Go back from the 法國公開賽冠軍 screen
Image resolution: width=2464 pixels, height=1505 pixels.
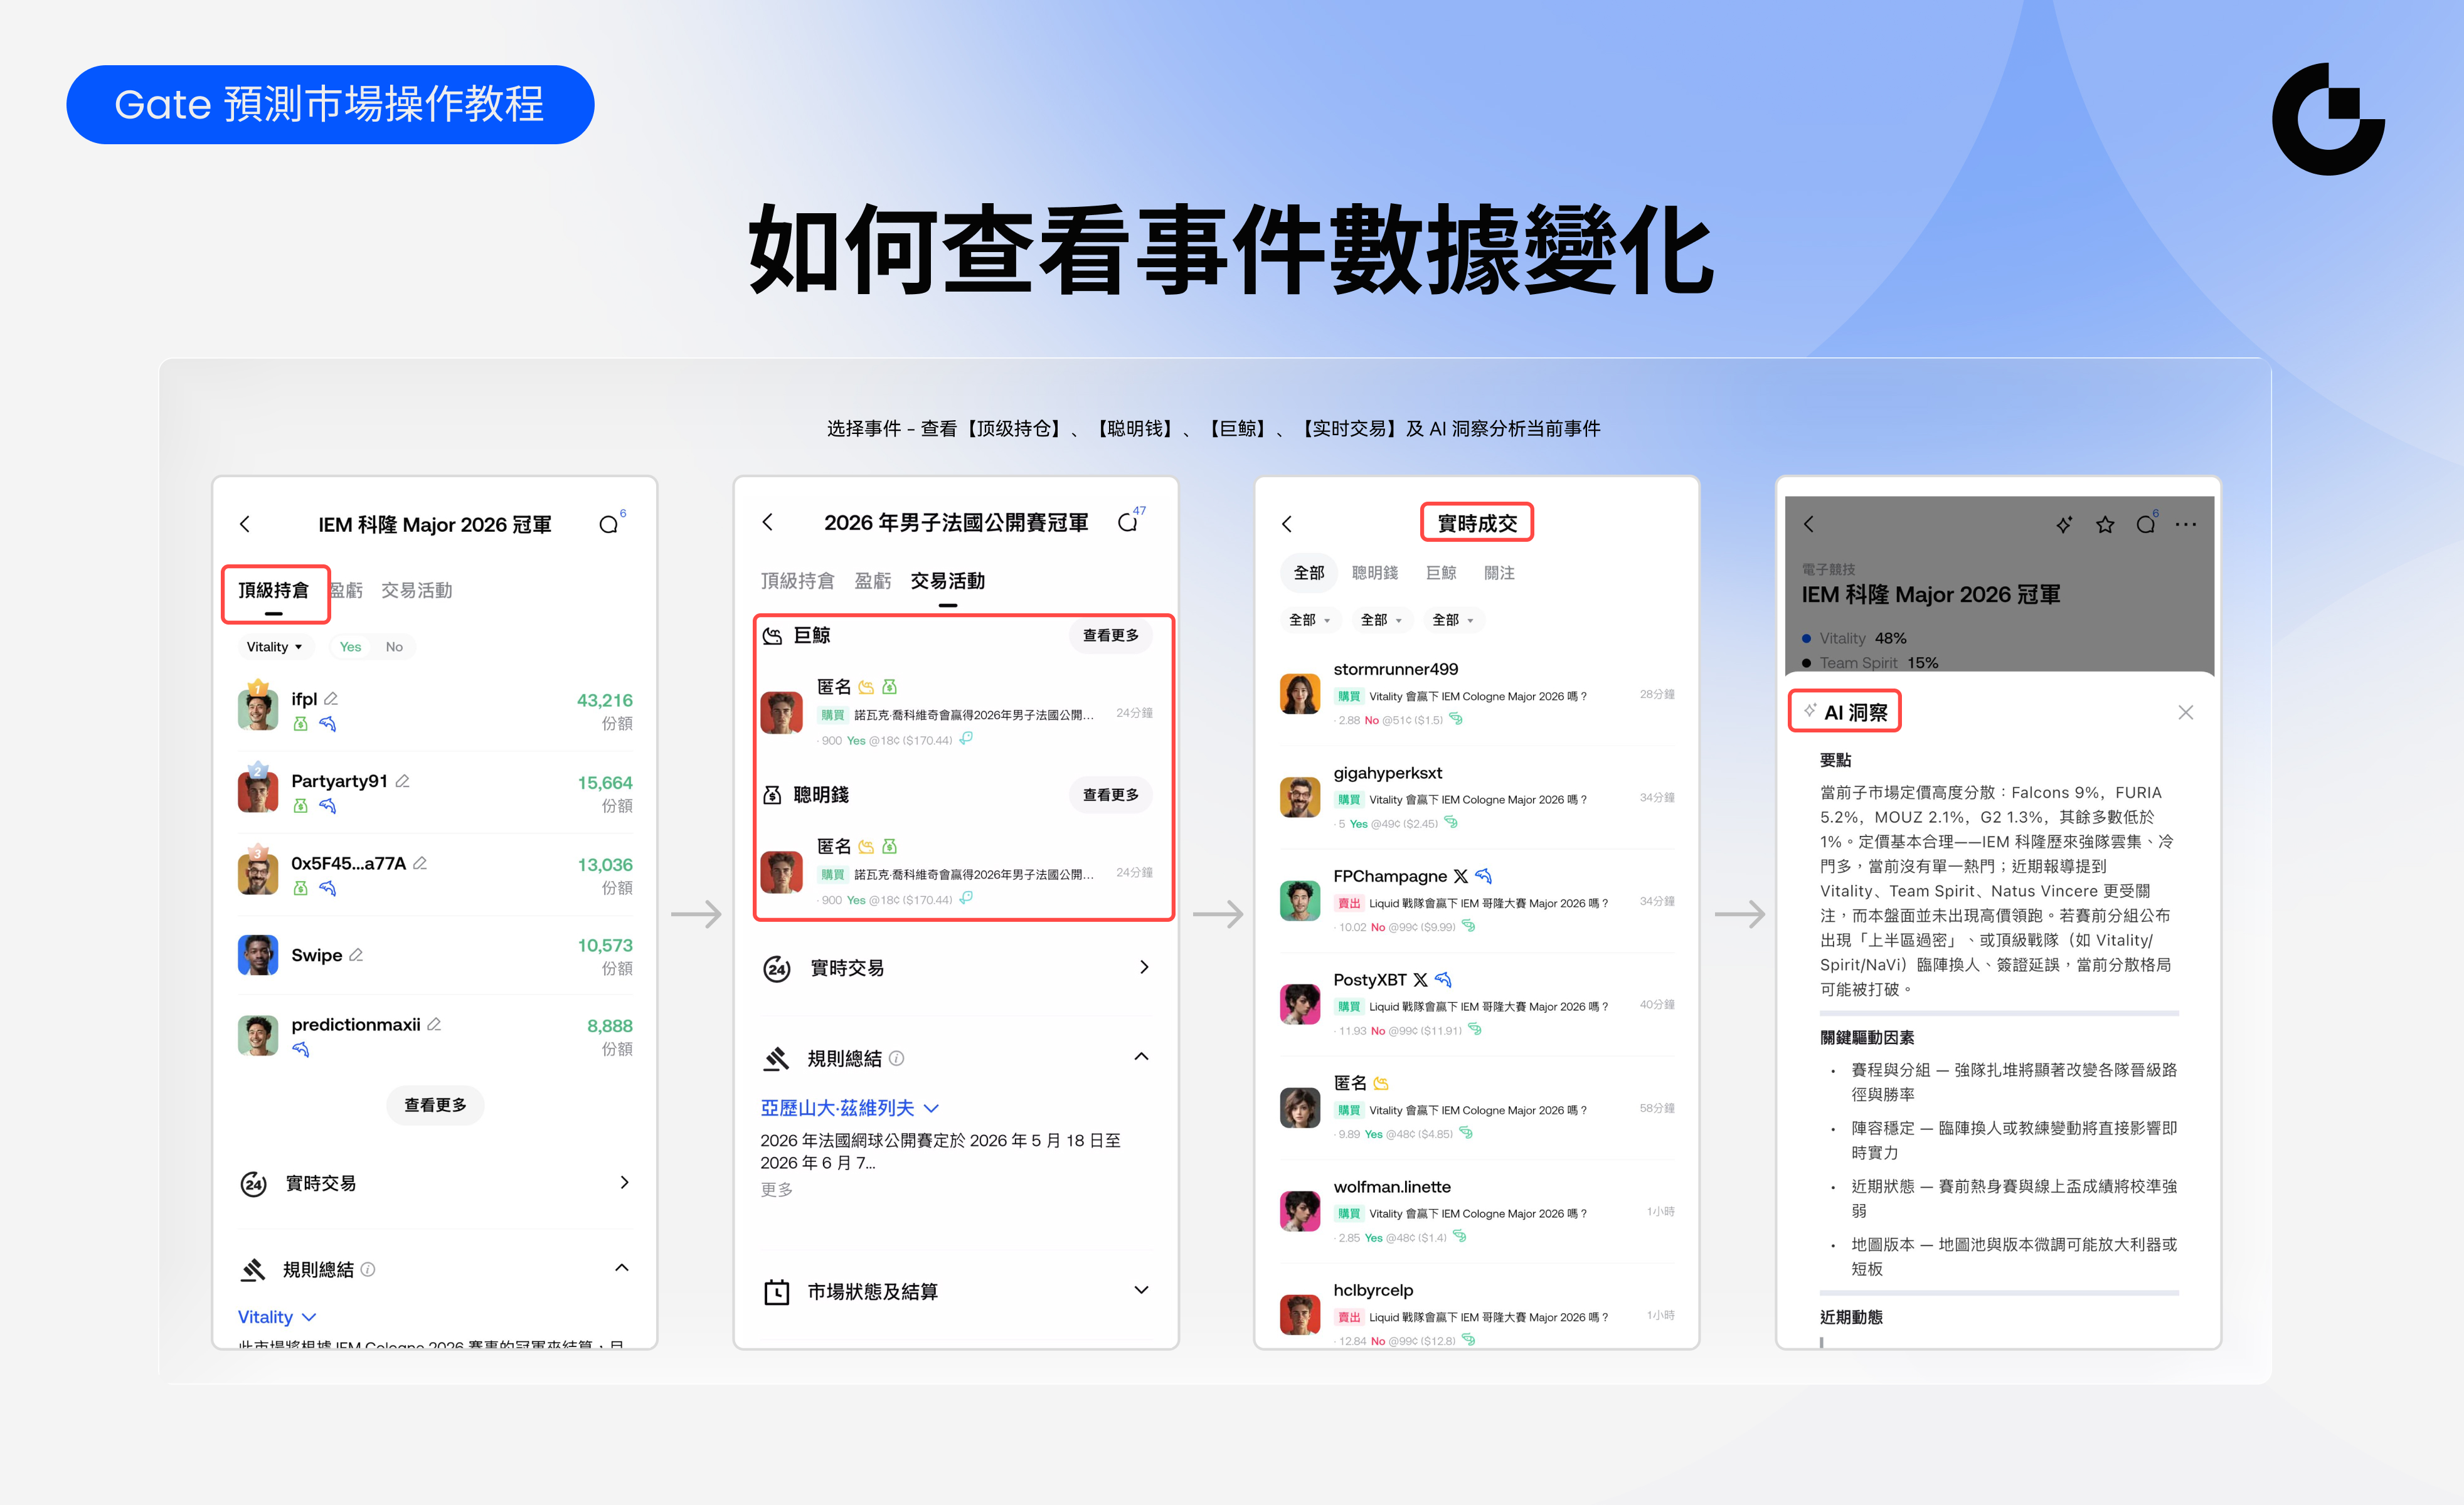tap(767, 522)
